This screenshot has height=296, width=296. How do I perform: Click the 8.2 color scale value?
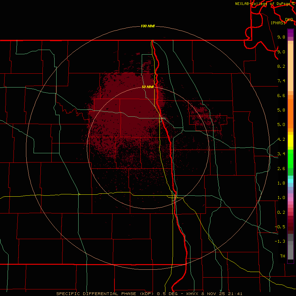281,66
